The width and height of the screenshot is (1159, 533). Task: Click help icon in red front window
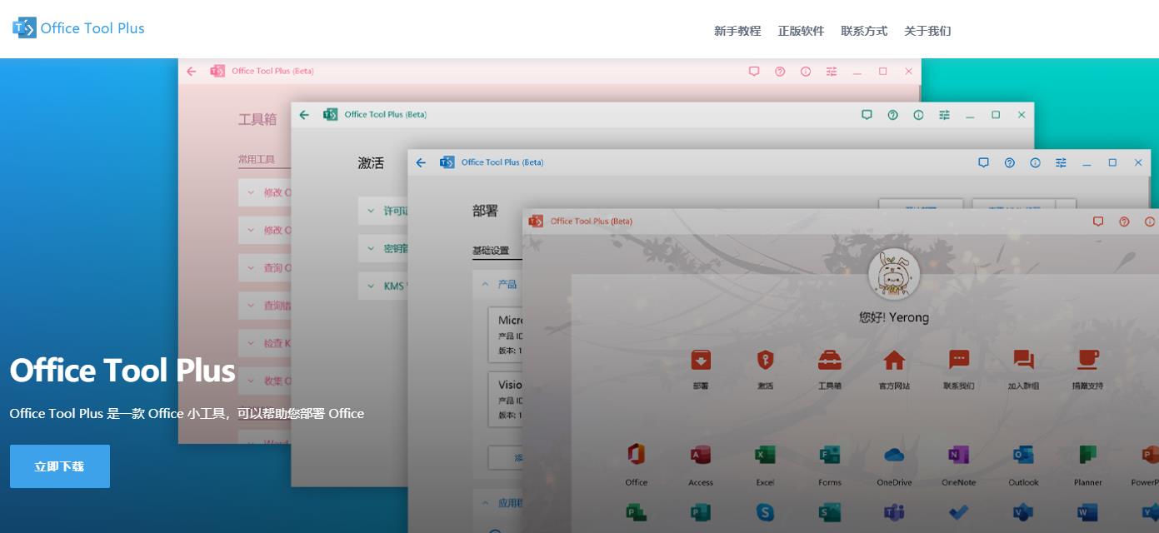1124,222
